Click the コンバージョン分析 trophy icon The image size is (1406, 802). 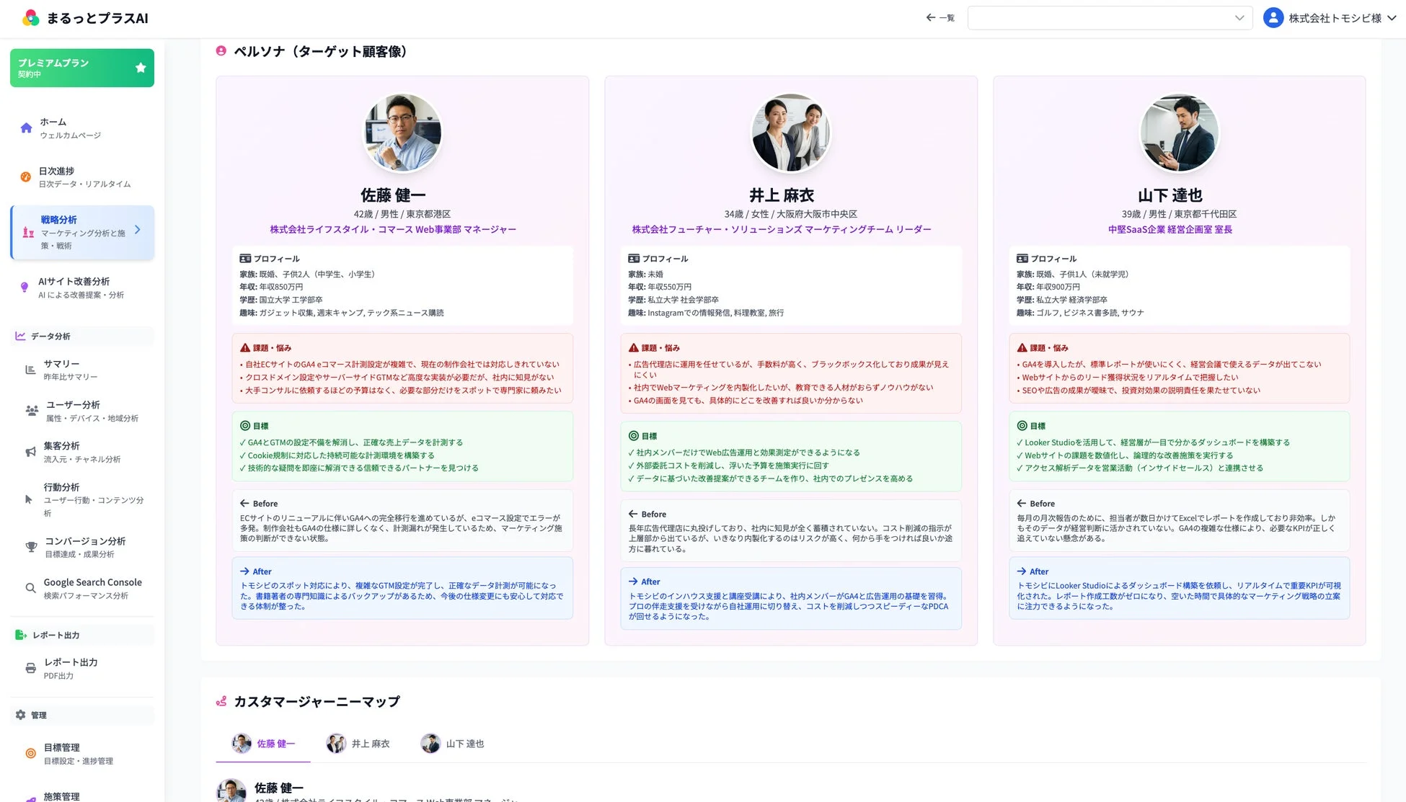(x=30, y=546)
